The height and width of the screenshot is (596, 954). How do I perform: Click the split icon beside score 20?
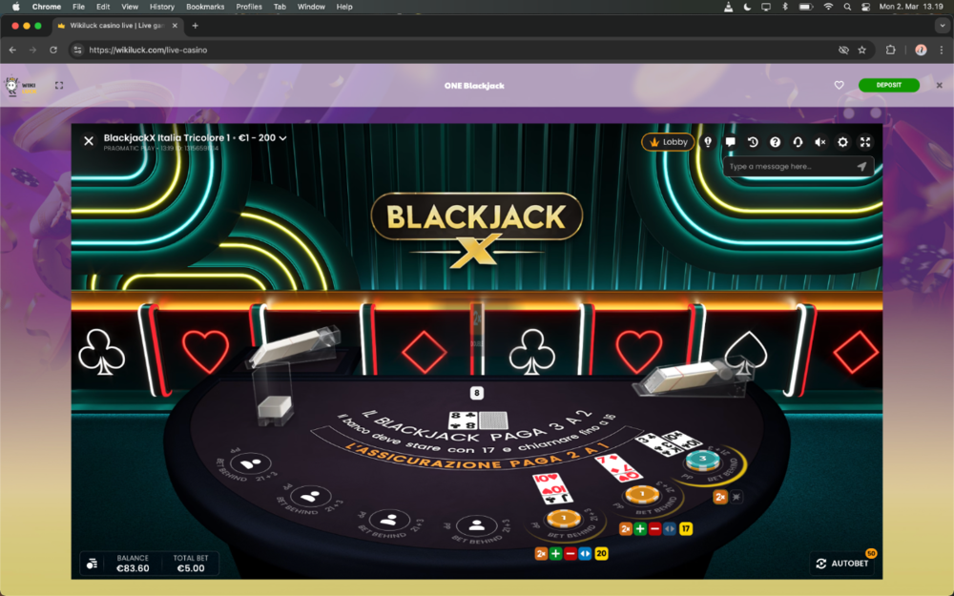(x=585, y=553)
